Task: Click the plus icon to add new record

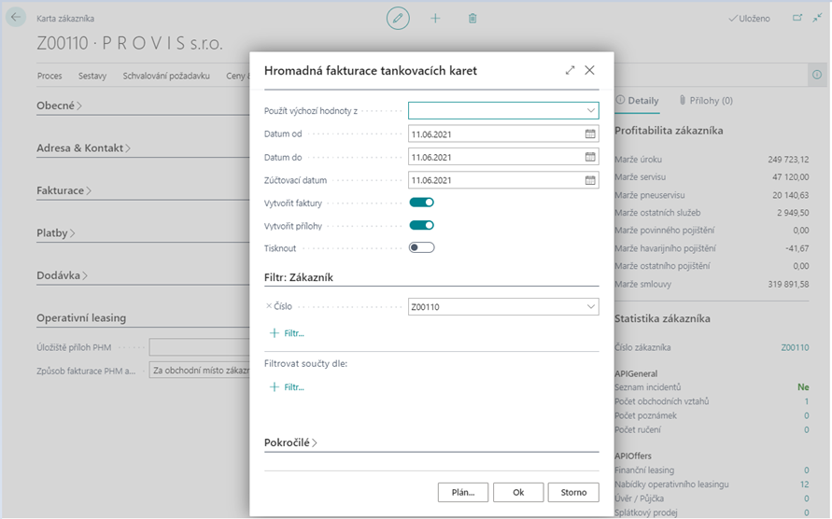Action: click(435, 18)
